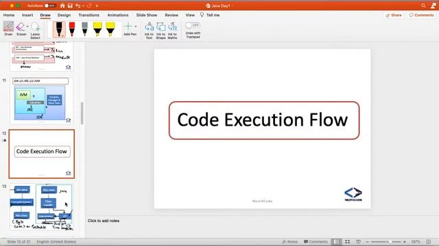Open the Undo history dropdown
The height and width of the screenshot is (246, 439).
pyautogui.click(x=83, y=6)
